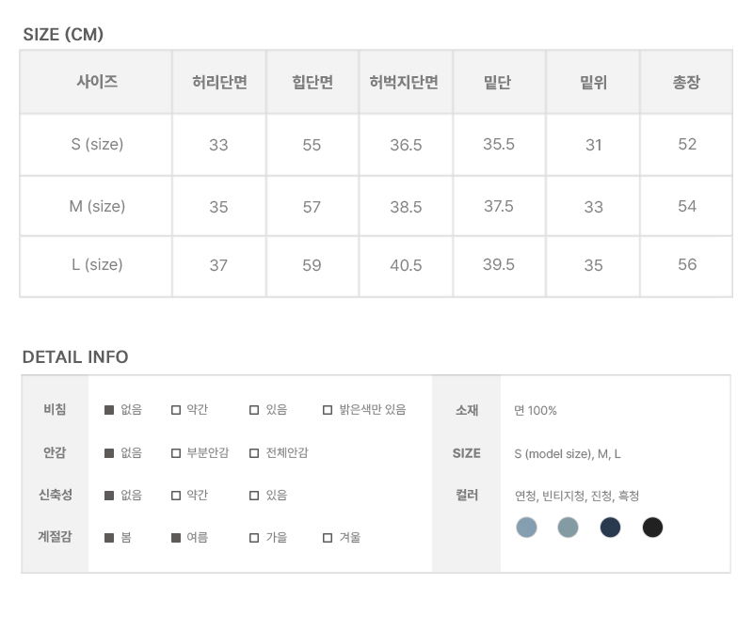Toggle the 봄 season checkbox
Image resolution: width=753 pixels, height=631 pixels.
point(109,538)
